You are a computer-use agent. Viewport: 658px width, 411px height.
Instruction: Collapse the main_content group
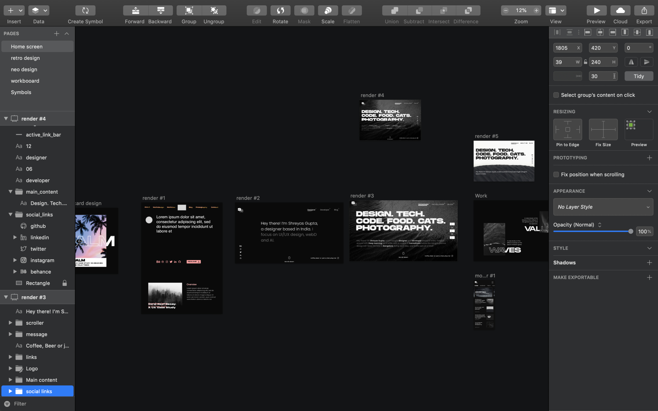(10, 192)
